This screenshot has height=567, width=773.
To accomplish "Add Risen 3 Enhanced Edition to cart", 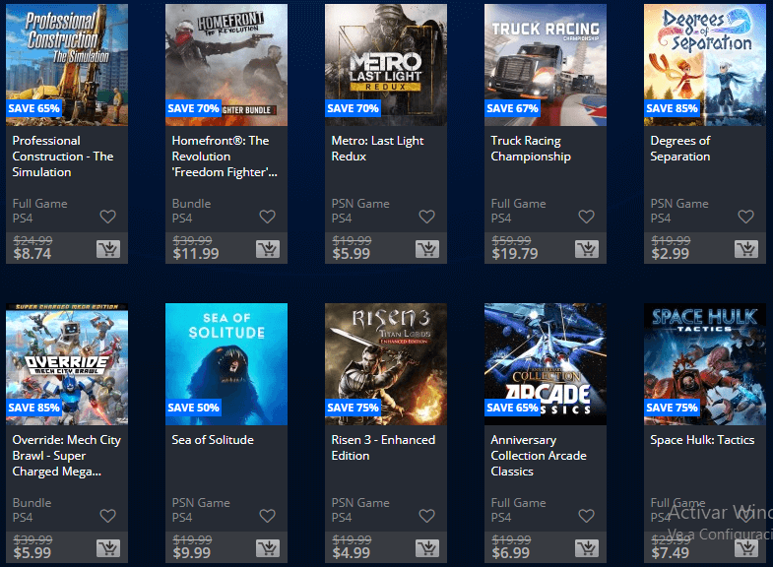I will click(427, 548).
